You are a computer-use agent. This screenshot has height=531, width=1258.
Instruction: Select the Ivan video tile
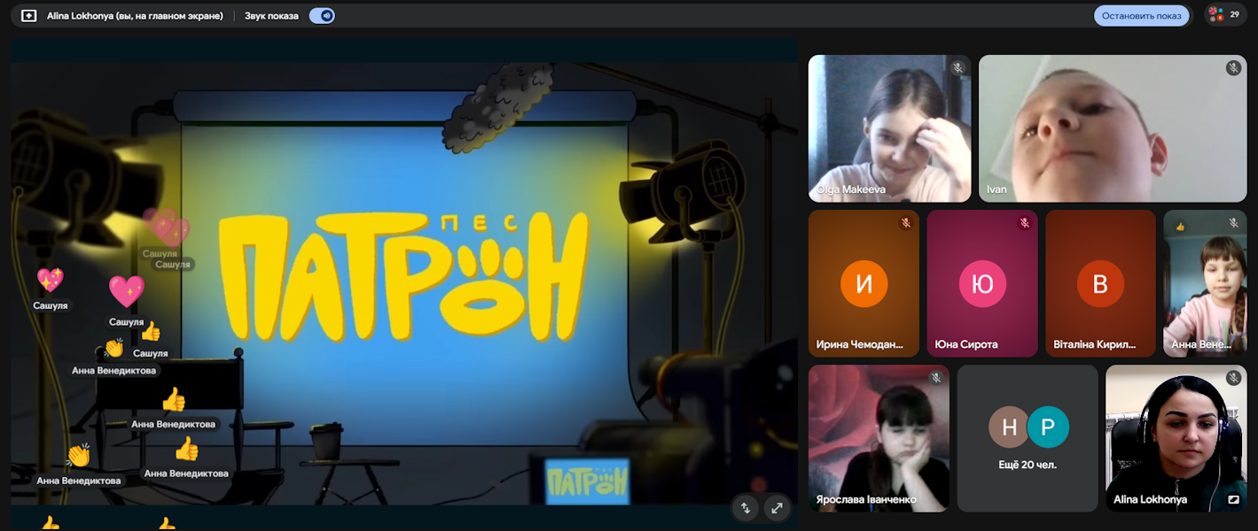tap(1113, 128)
